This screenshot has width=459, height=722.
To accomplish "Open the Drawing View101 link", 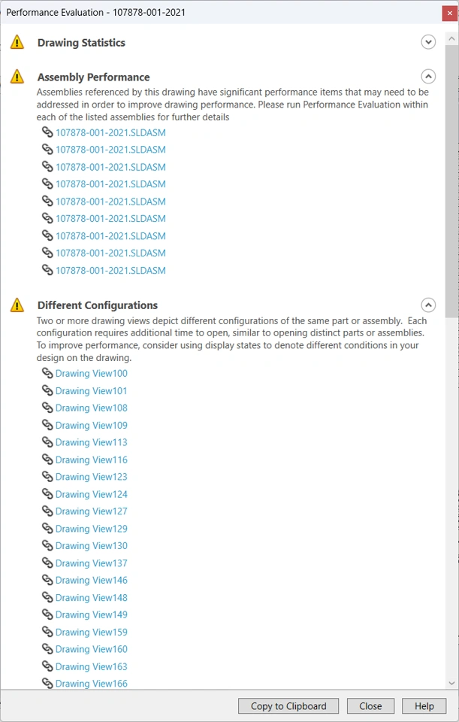I will click(92, 390).
